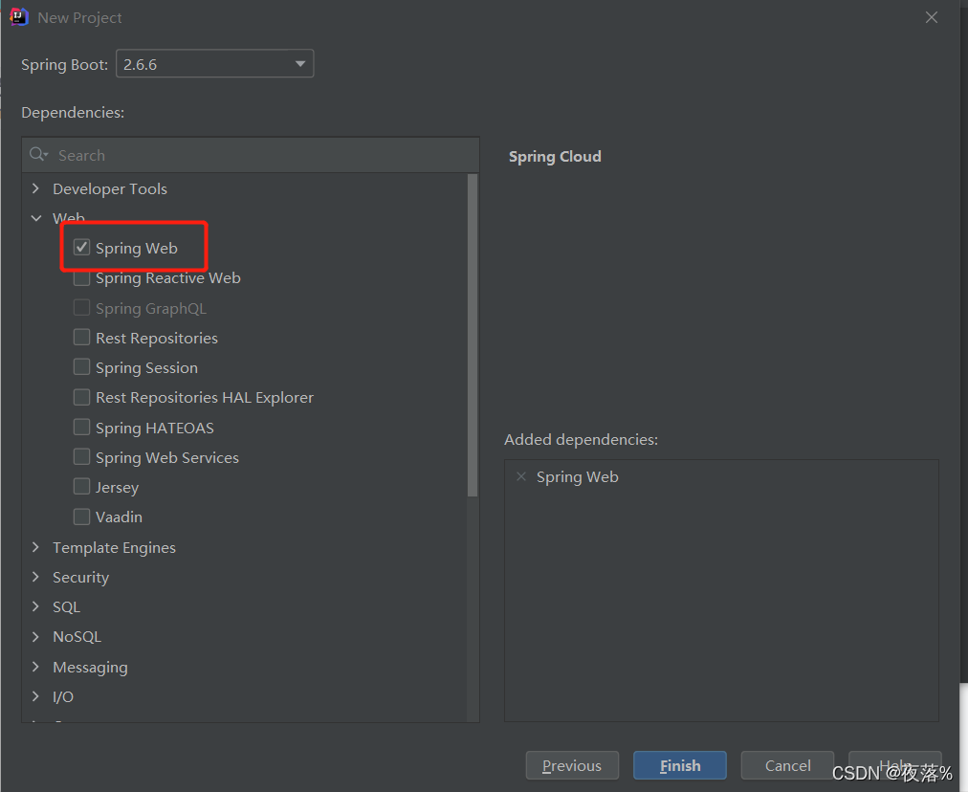968x792 pixels.
Task: Expand the NoSQL category
Action: pyautogui.click(x=35, y=636)
